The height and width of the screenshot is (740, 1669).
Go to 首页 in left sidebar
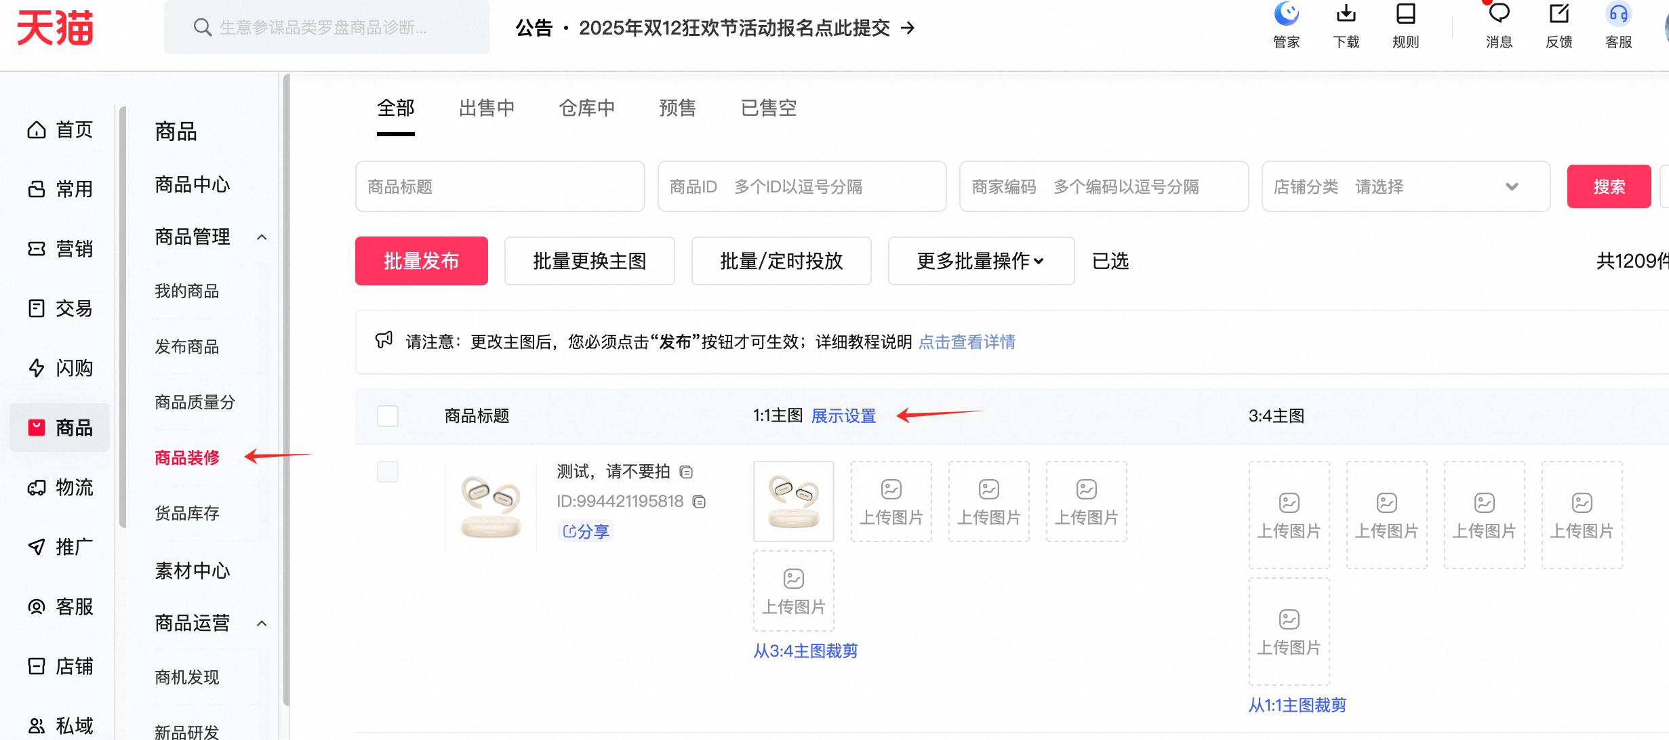[60, 129]
